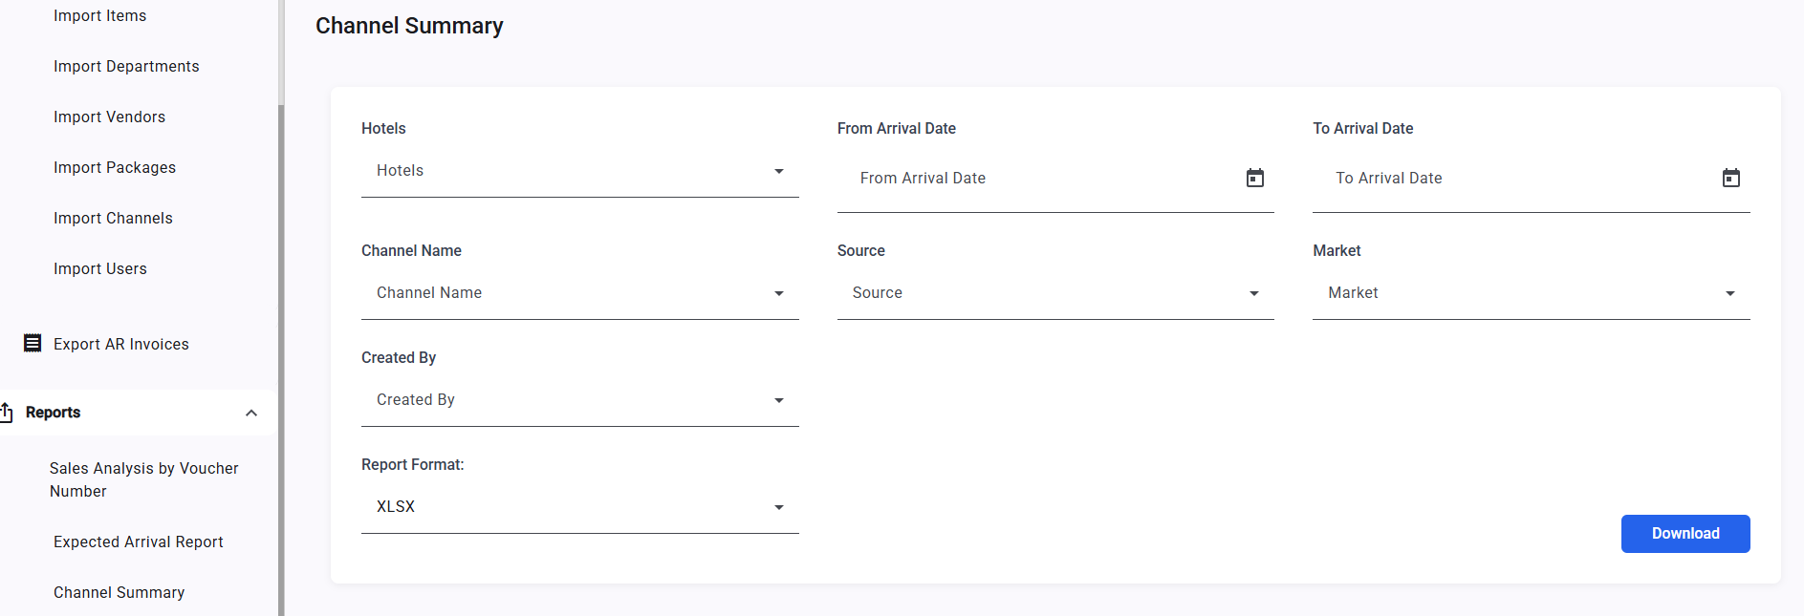
Task: Open the From Arrival Date calendar icon
Action: click(x=1254, y=178)
